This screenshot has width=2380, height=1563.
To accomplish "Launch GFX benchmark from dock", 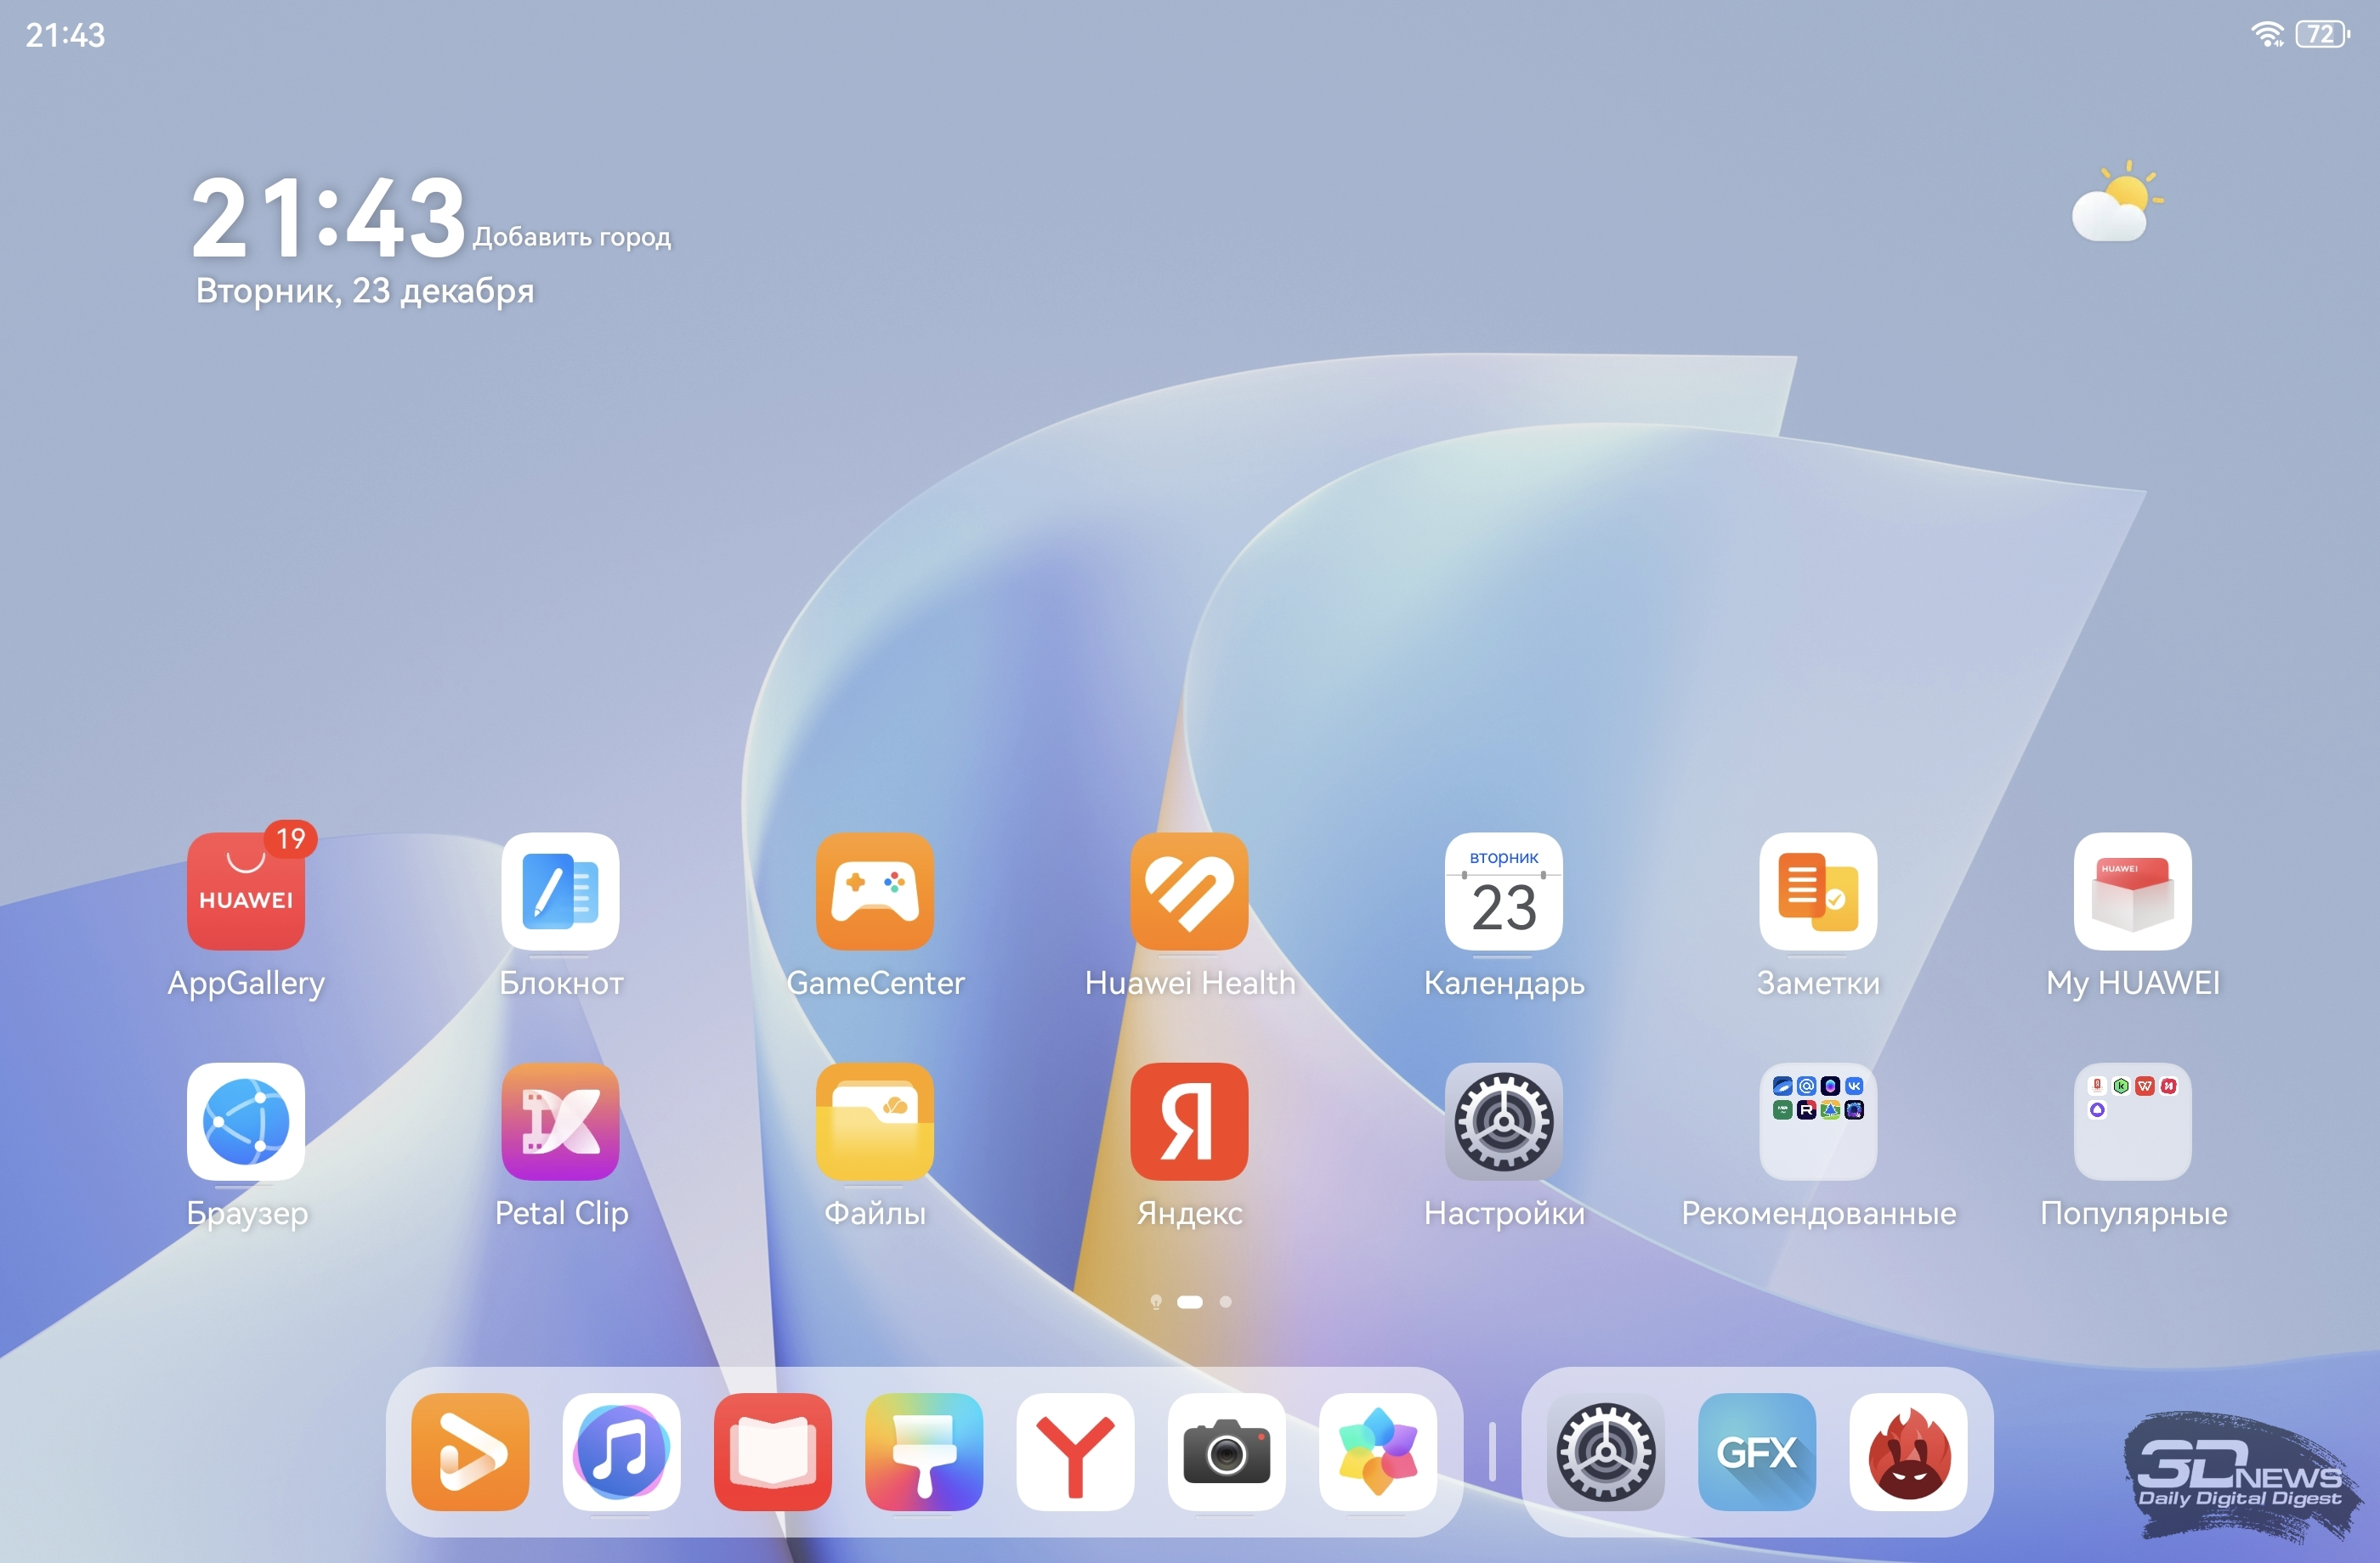I will (1756, 1451).
